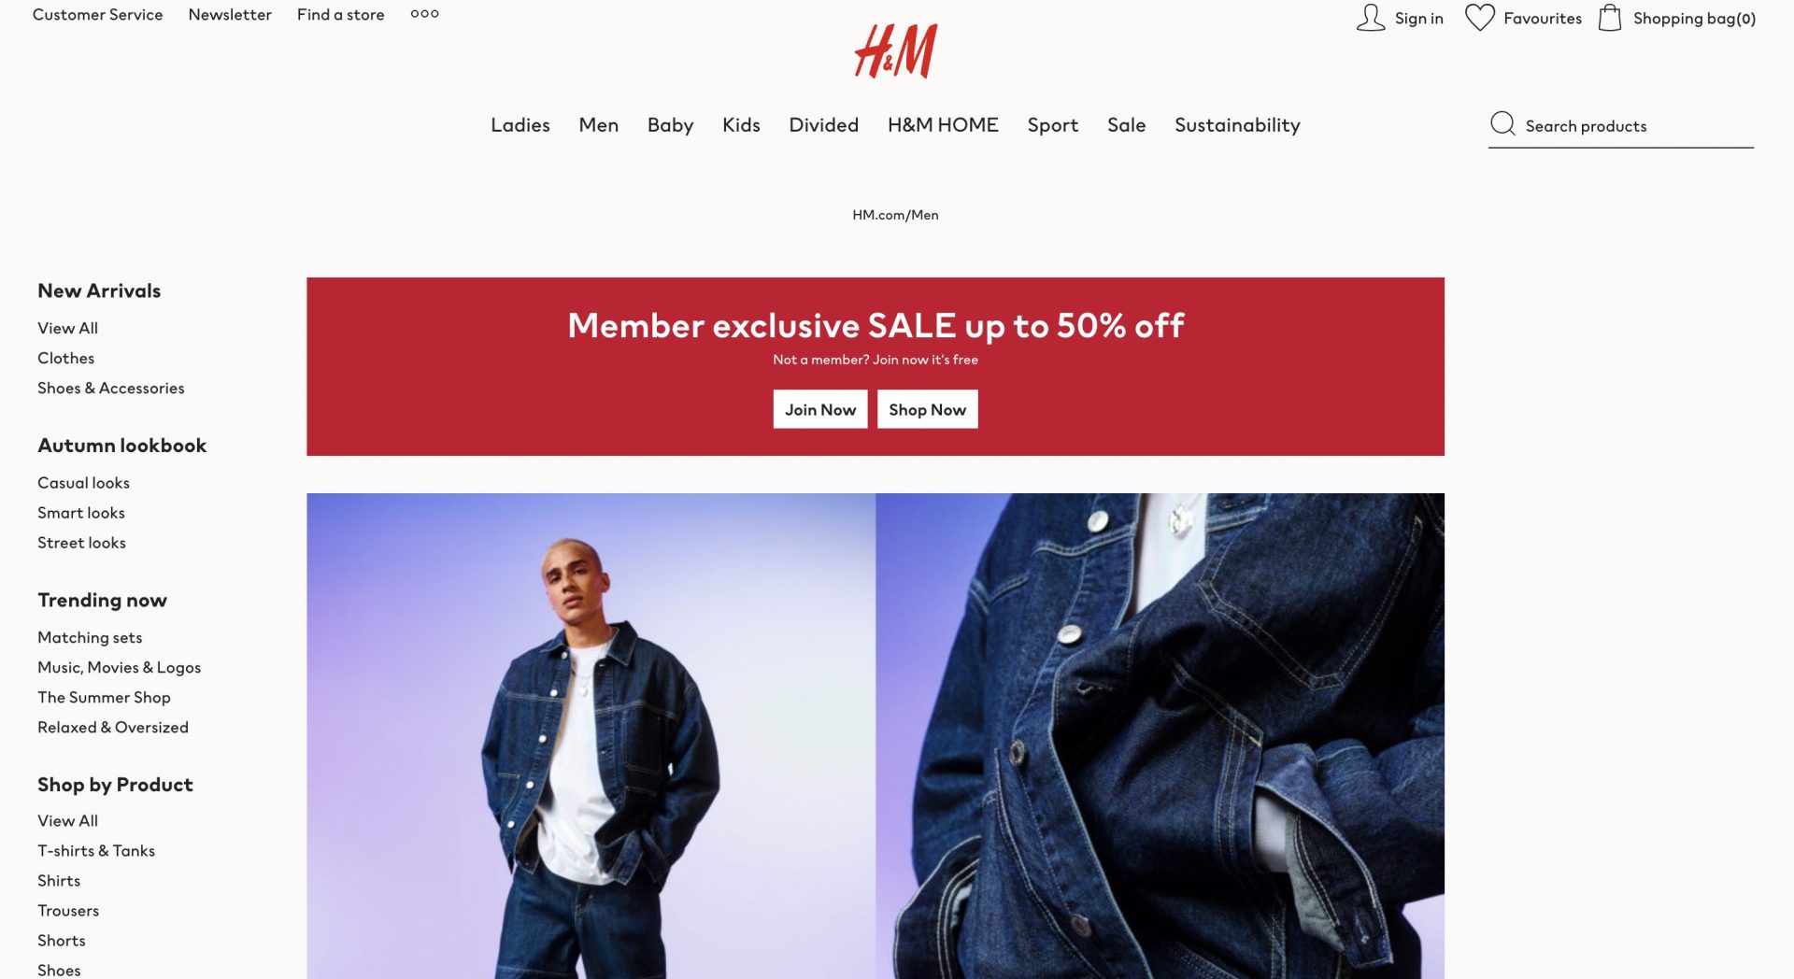Open Music, Movies & Logos link
Image resolution: width=1794 pixels, height=979 pixels.
click(x=119, y=668)
